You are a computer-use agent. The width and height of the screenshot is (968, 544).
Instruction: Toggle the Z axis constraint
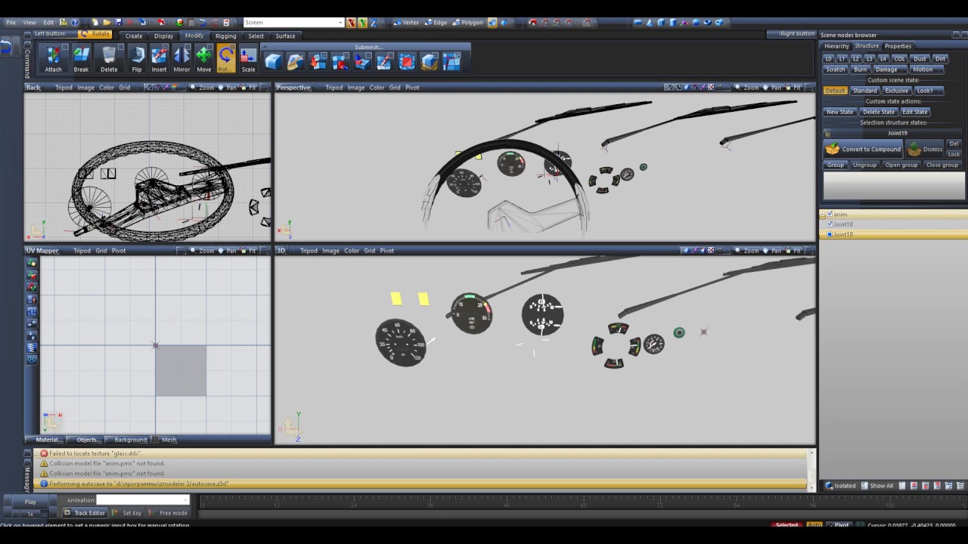click(373, 23)
